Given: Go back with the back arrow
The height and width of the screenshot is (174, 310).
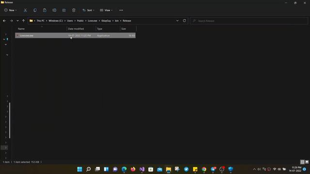Looking at the screenshot, I should point(4,21).
